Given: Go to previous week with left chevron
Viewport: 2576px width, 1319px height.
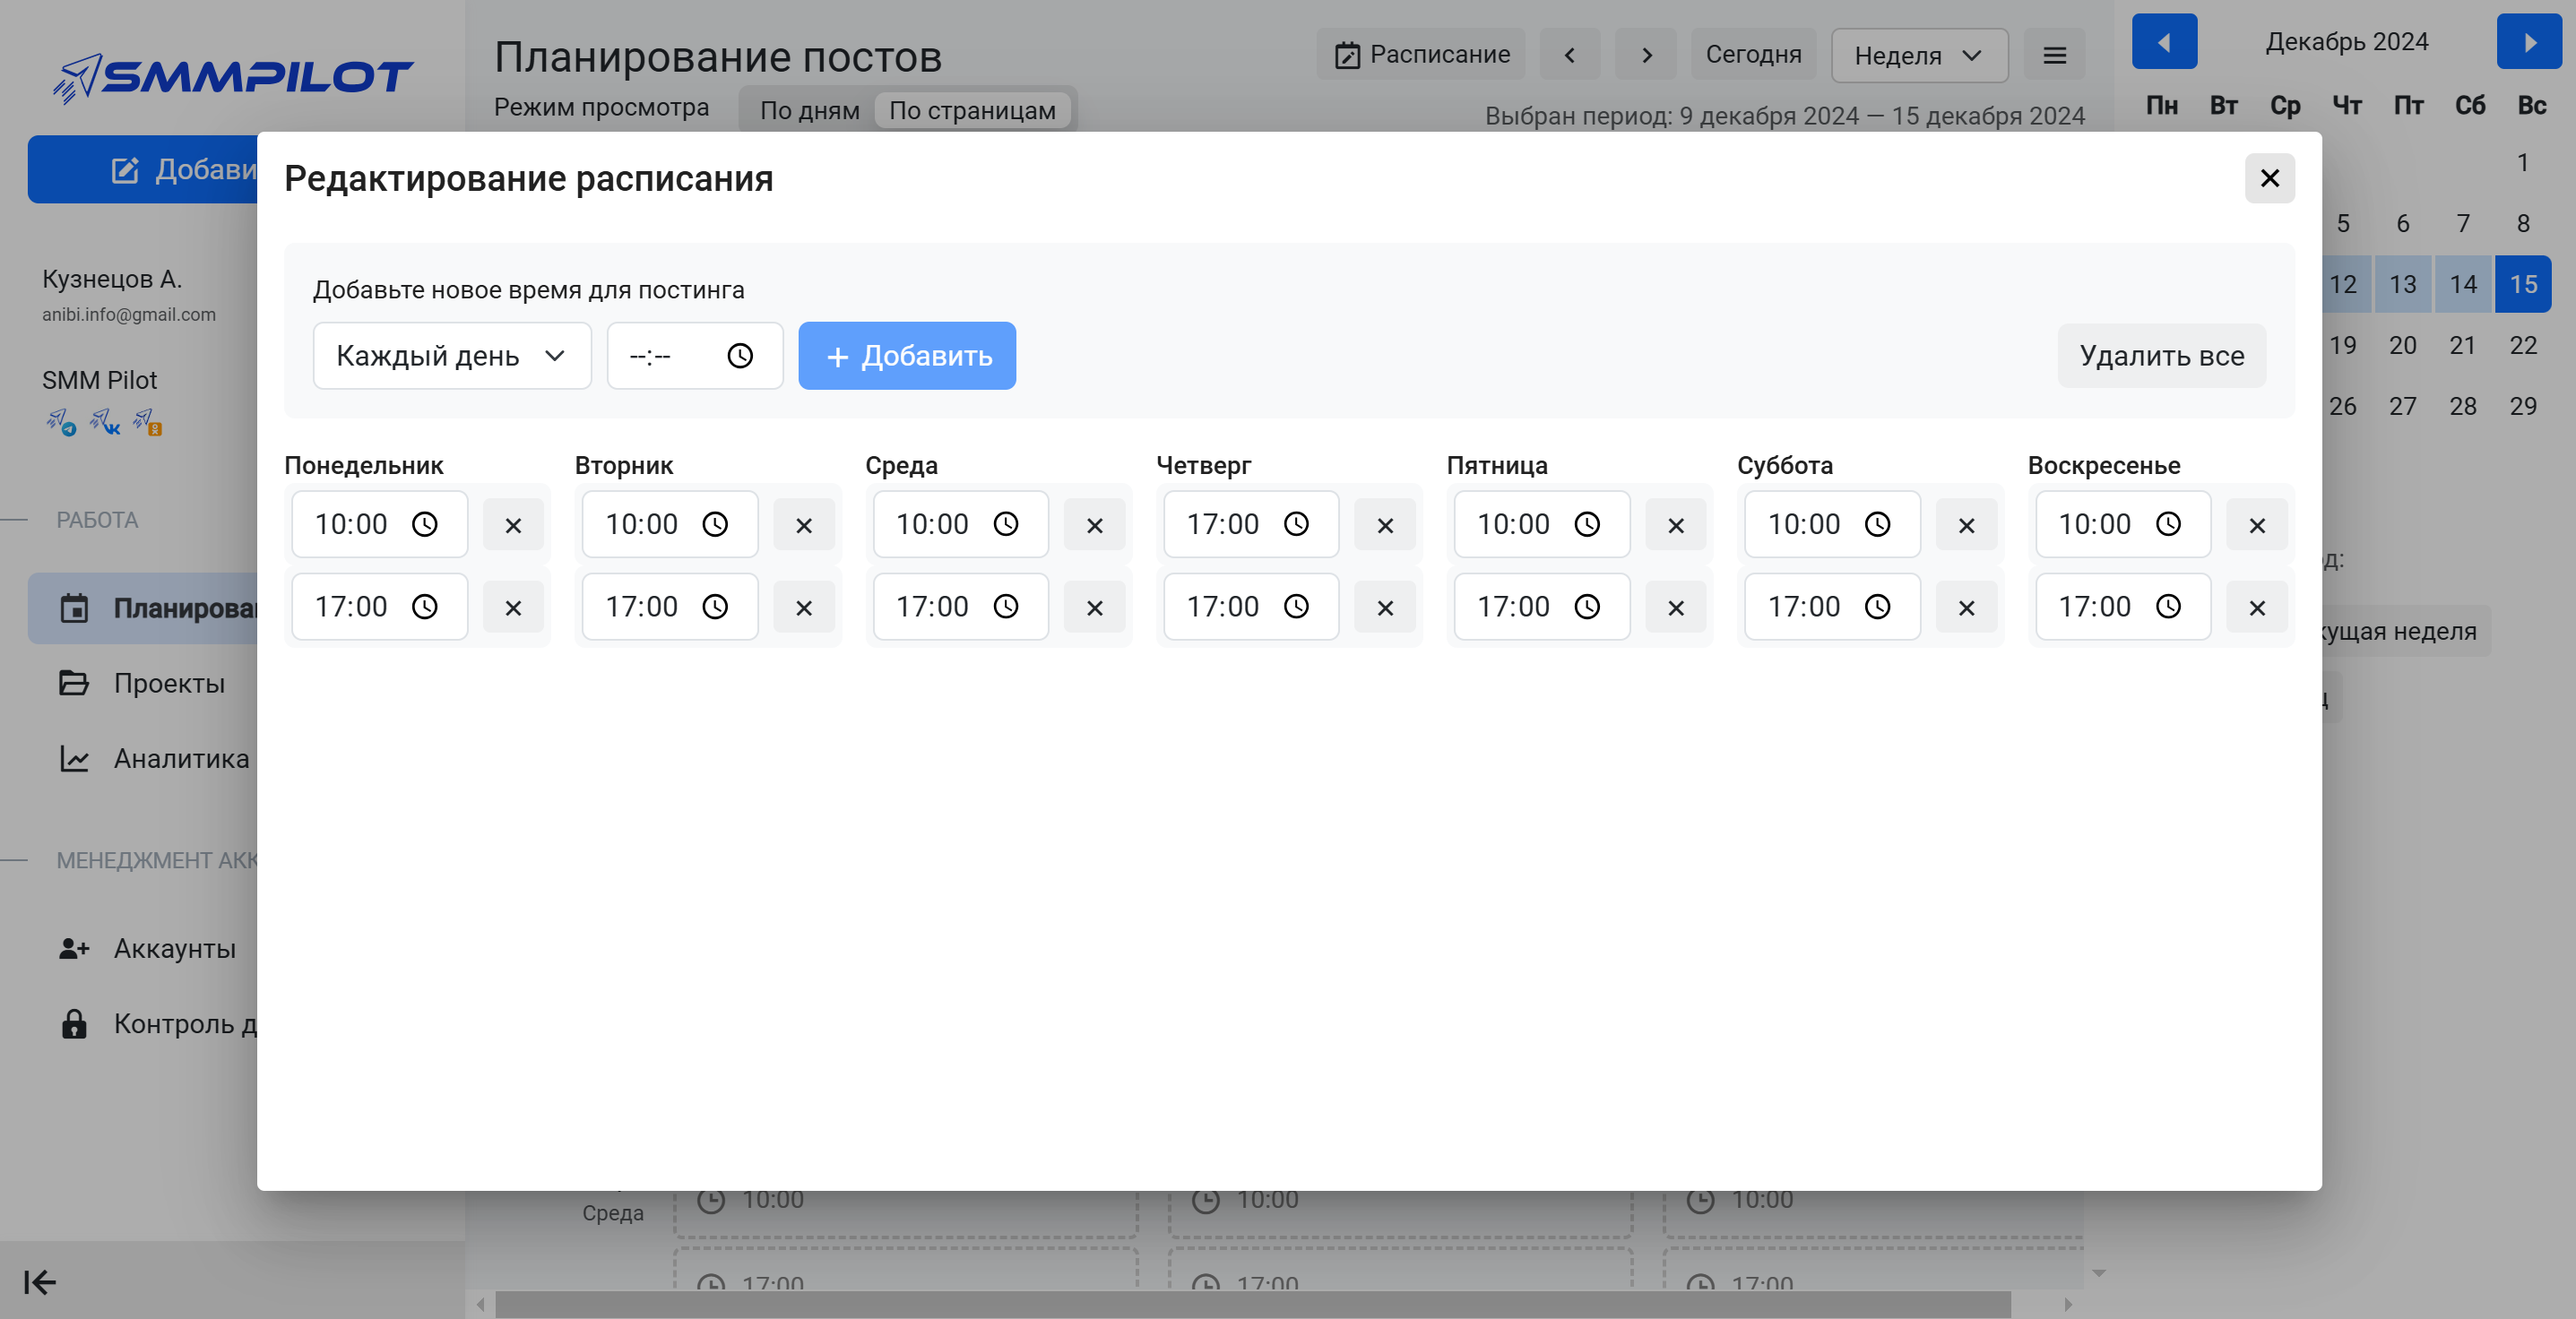Looking at the screenshot, I should 1569,55.
